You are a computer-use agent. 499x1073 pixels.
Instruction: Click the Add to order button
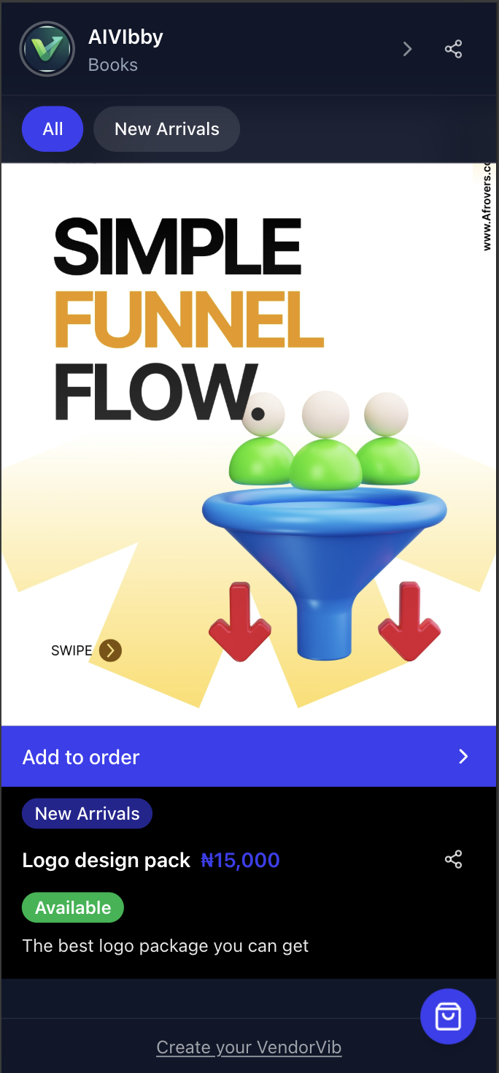point(249,757)
